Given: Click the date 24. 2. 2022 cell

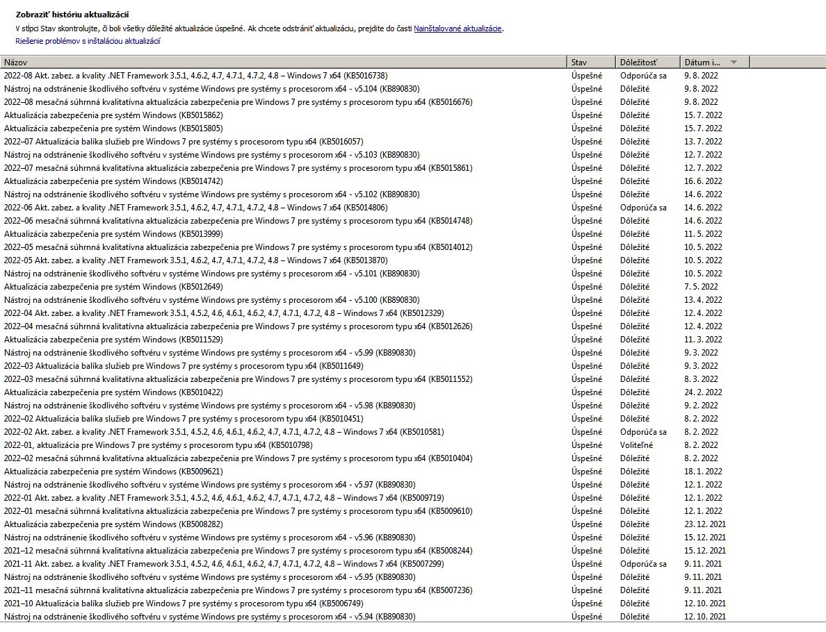Looking at the screenshot, I should [703, 392].
